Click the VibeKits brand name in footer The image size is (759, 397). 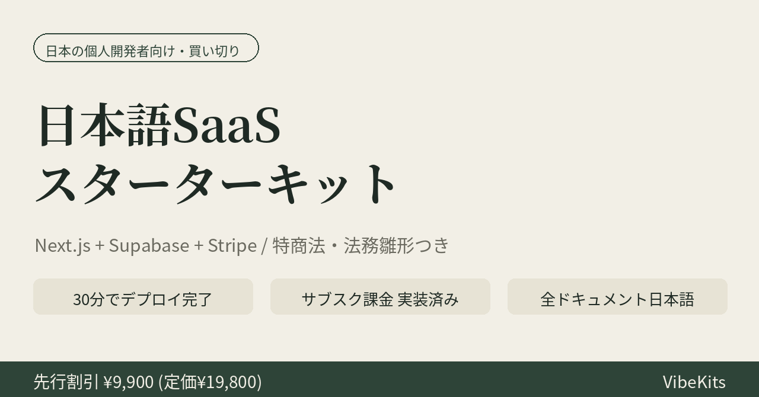point(694,382)
